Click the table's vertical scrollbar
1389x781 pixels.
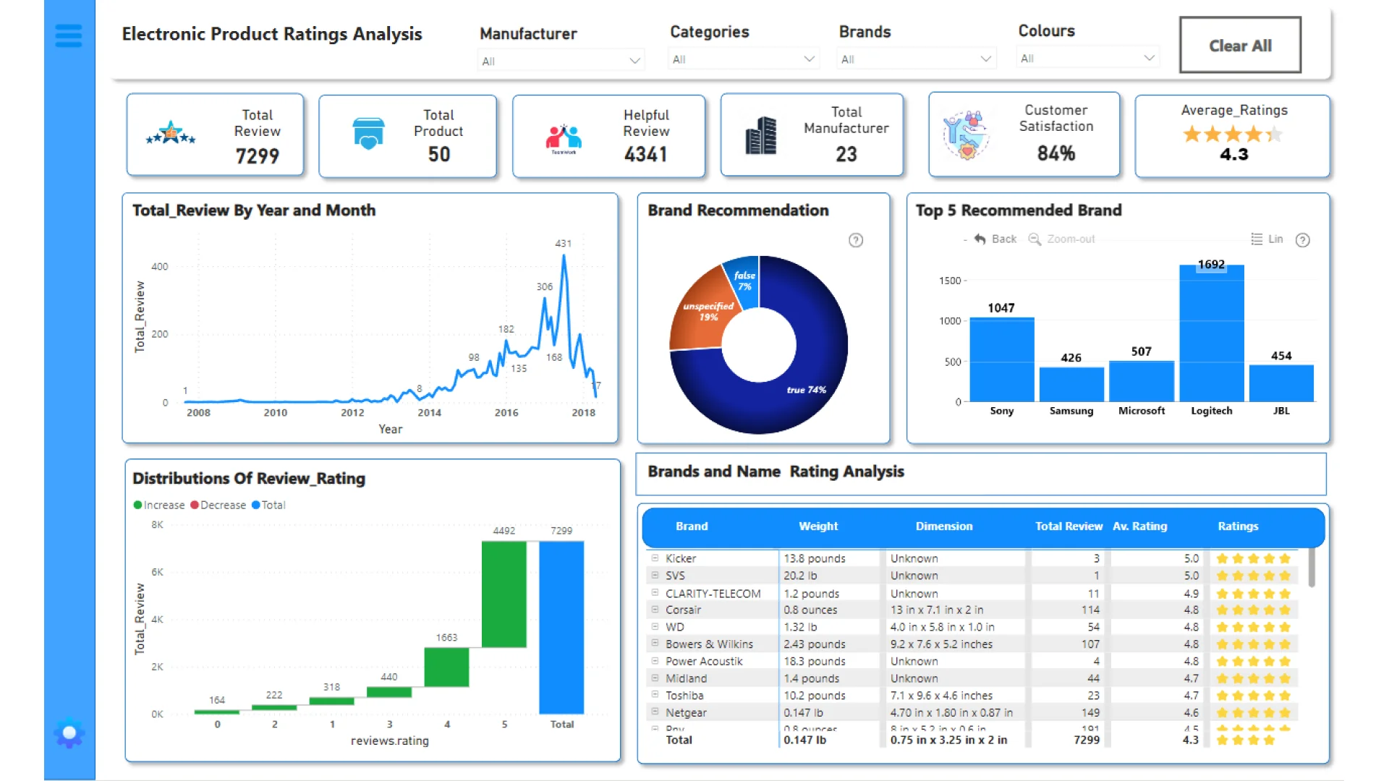[1312, 569]
